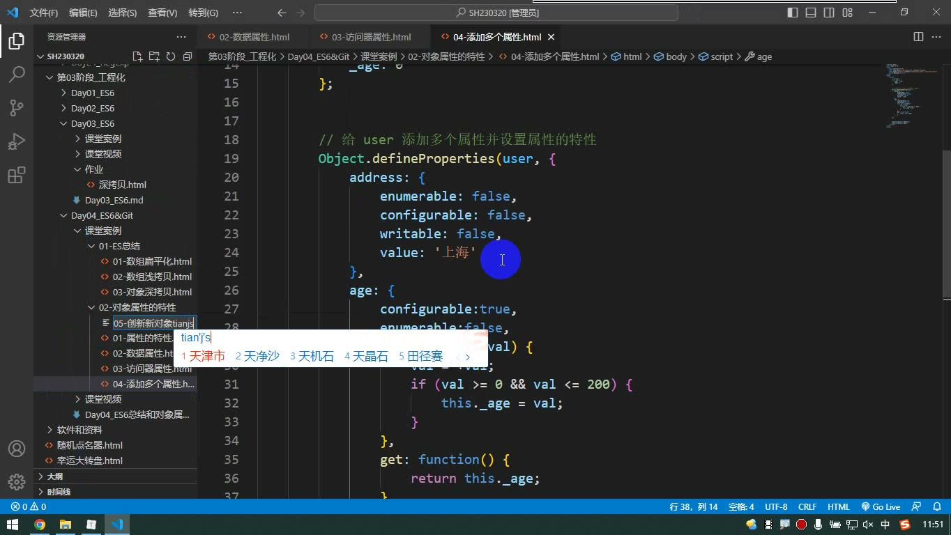Viewport: 951px width, 535px height.
Task: Open Chrome from the taskbar
Action: [x=40, y=525]
